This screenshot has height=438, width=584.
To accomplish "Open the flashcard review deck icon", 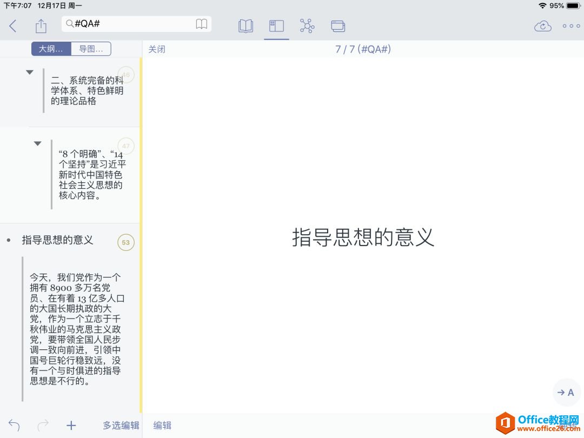I will click(338, 25).
